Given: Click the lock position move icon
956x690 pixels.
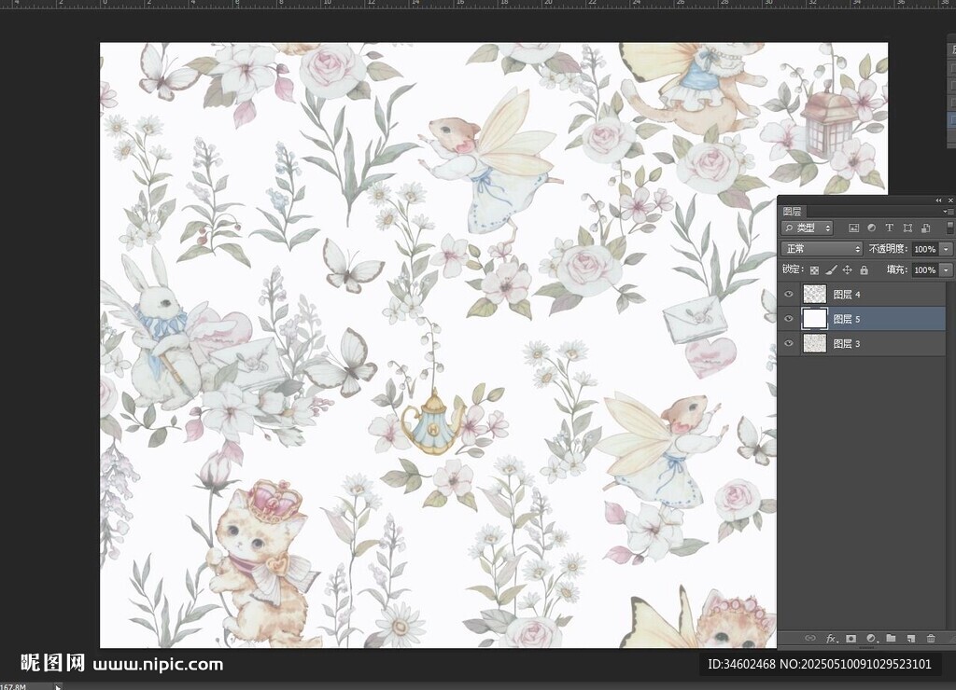Looking at the screenshot, I should 847,270.
